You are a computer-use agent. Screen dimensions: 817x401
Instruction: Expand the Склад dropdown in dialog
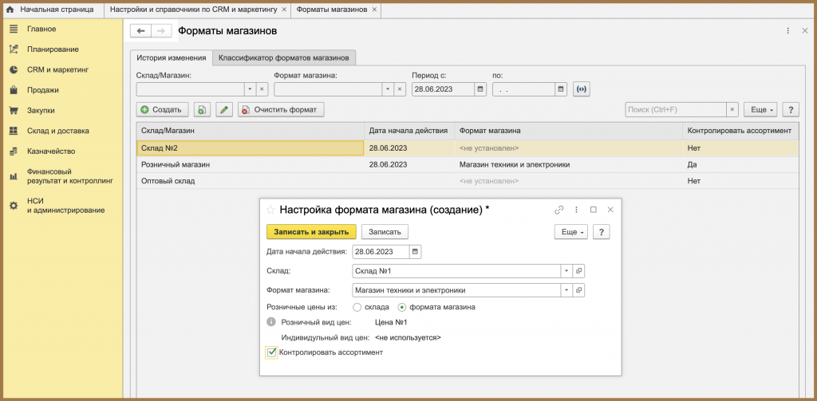pos(566,271)
